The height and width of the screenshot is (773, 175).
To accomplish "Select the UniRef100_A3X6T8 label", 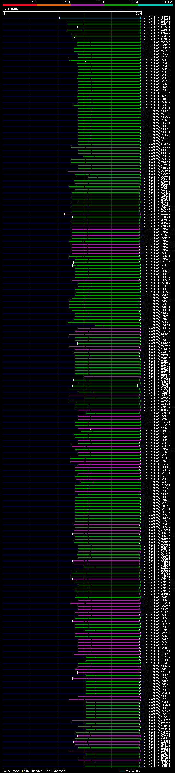I will pyautogui.click(x=157, y=45).
